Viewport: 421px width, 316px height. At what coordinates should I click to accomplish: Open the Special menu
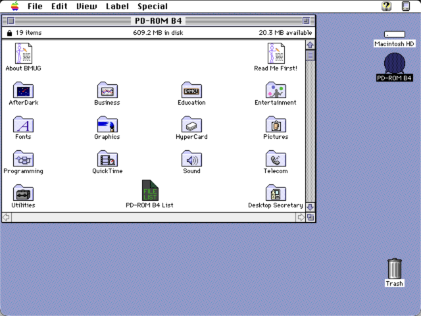click(x=153, y=6)
